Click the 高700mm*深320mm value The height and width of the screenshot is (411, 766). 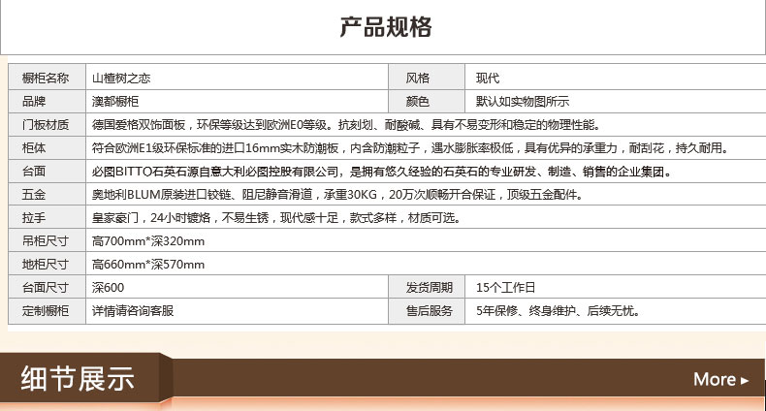pos(148,240)
